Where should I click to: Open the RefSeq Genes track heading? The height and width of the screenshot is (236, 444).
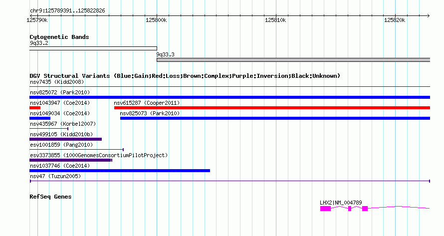coord(50,197)
